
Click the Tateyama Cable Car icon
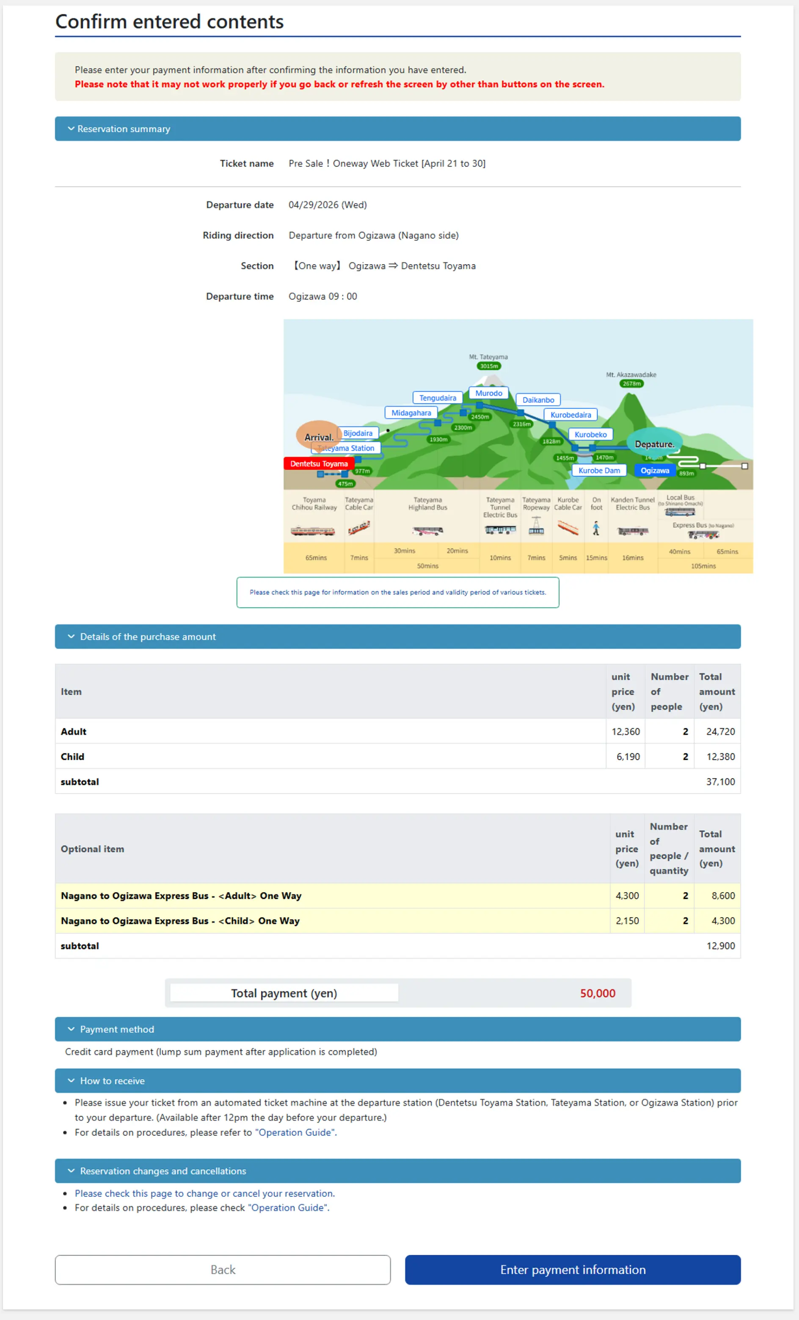(x=359, y=529)
